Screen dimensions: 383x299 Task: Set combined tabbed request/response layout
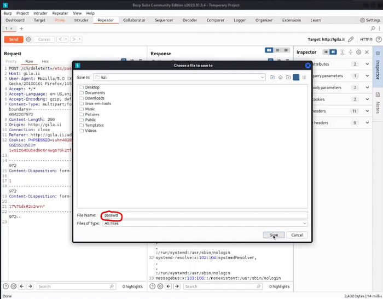click(286, 50)
